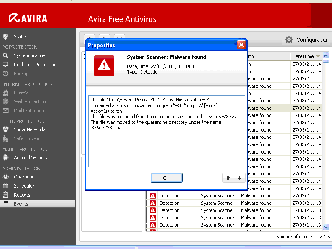Open the Scheduler calendar icon
332x249 pixels.
coord(6,186)
